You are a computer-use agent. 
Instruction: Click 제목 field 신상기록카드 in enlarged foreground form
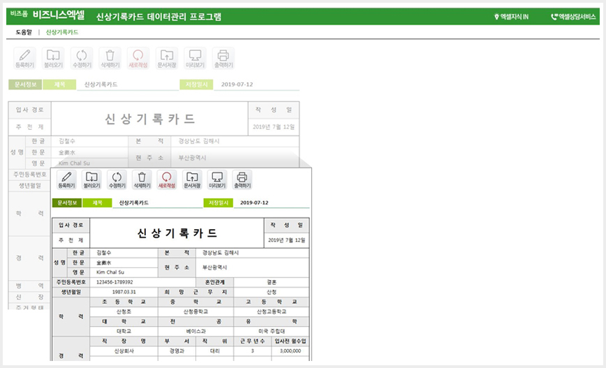tap(157, 203)
